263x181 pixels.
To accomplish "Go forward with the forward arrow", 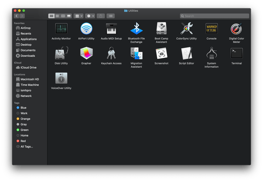I will coord(22,16).
